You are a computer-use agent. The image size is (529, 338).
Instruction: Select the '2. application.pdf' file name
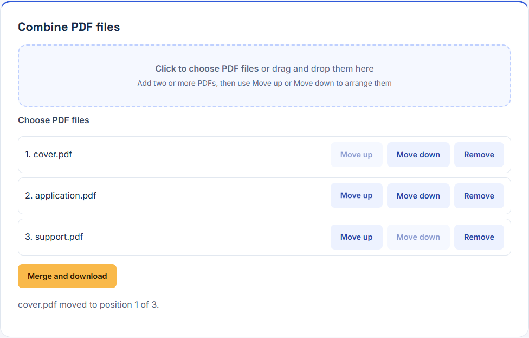tap(60, 195)
